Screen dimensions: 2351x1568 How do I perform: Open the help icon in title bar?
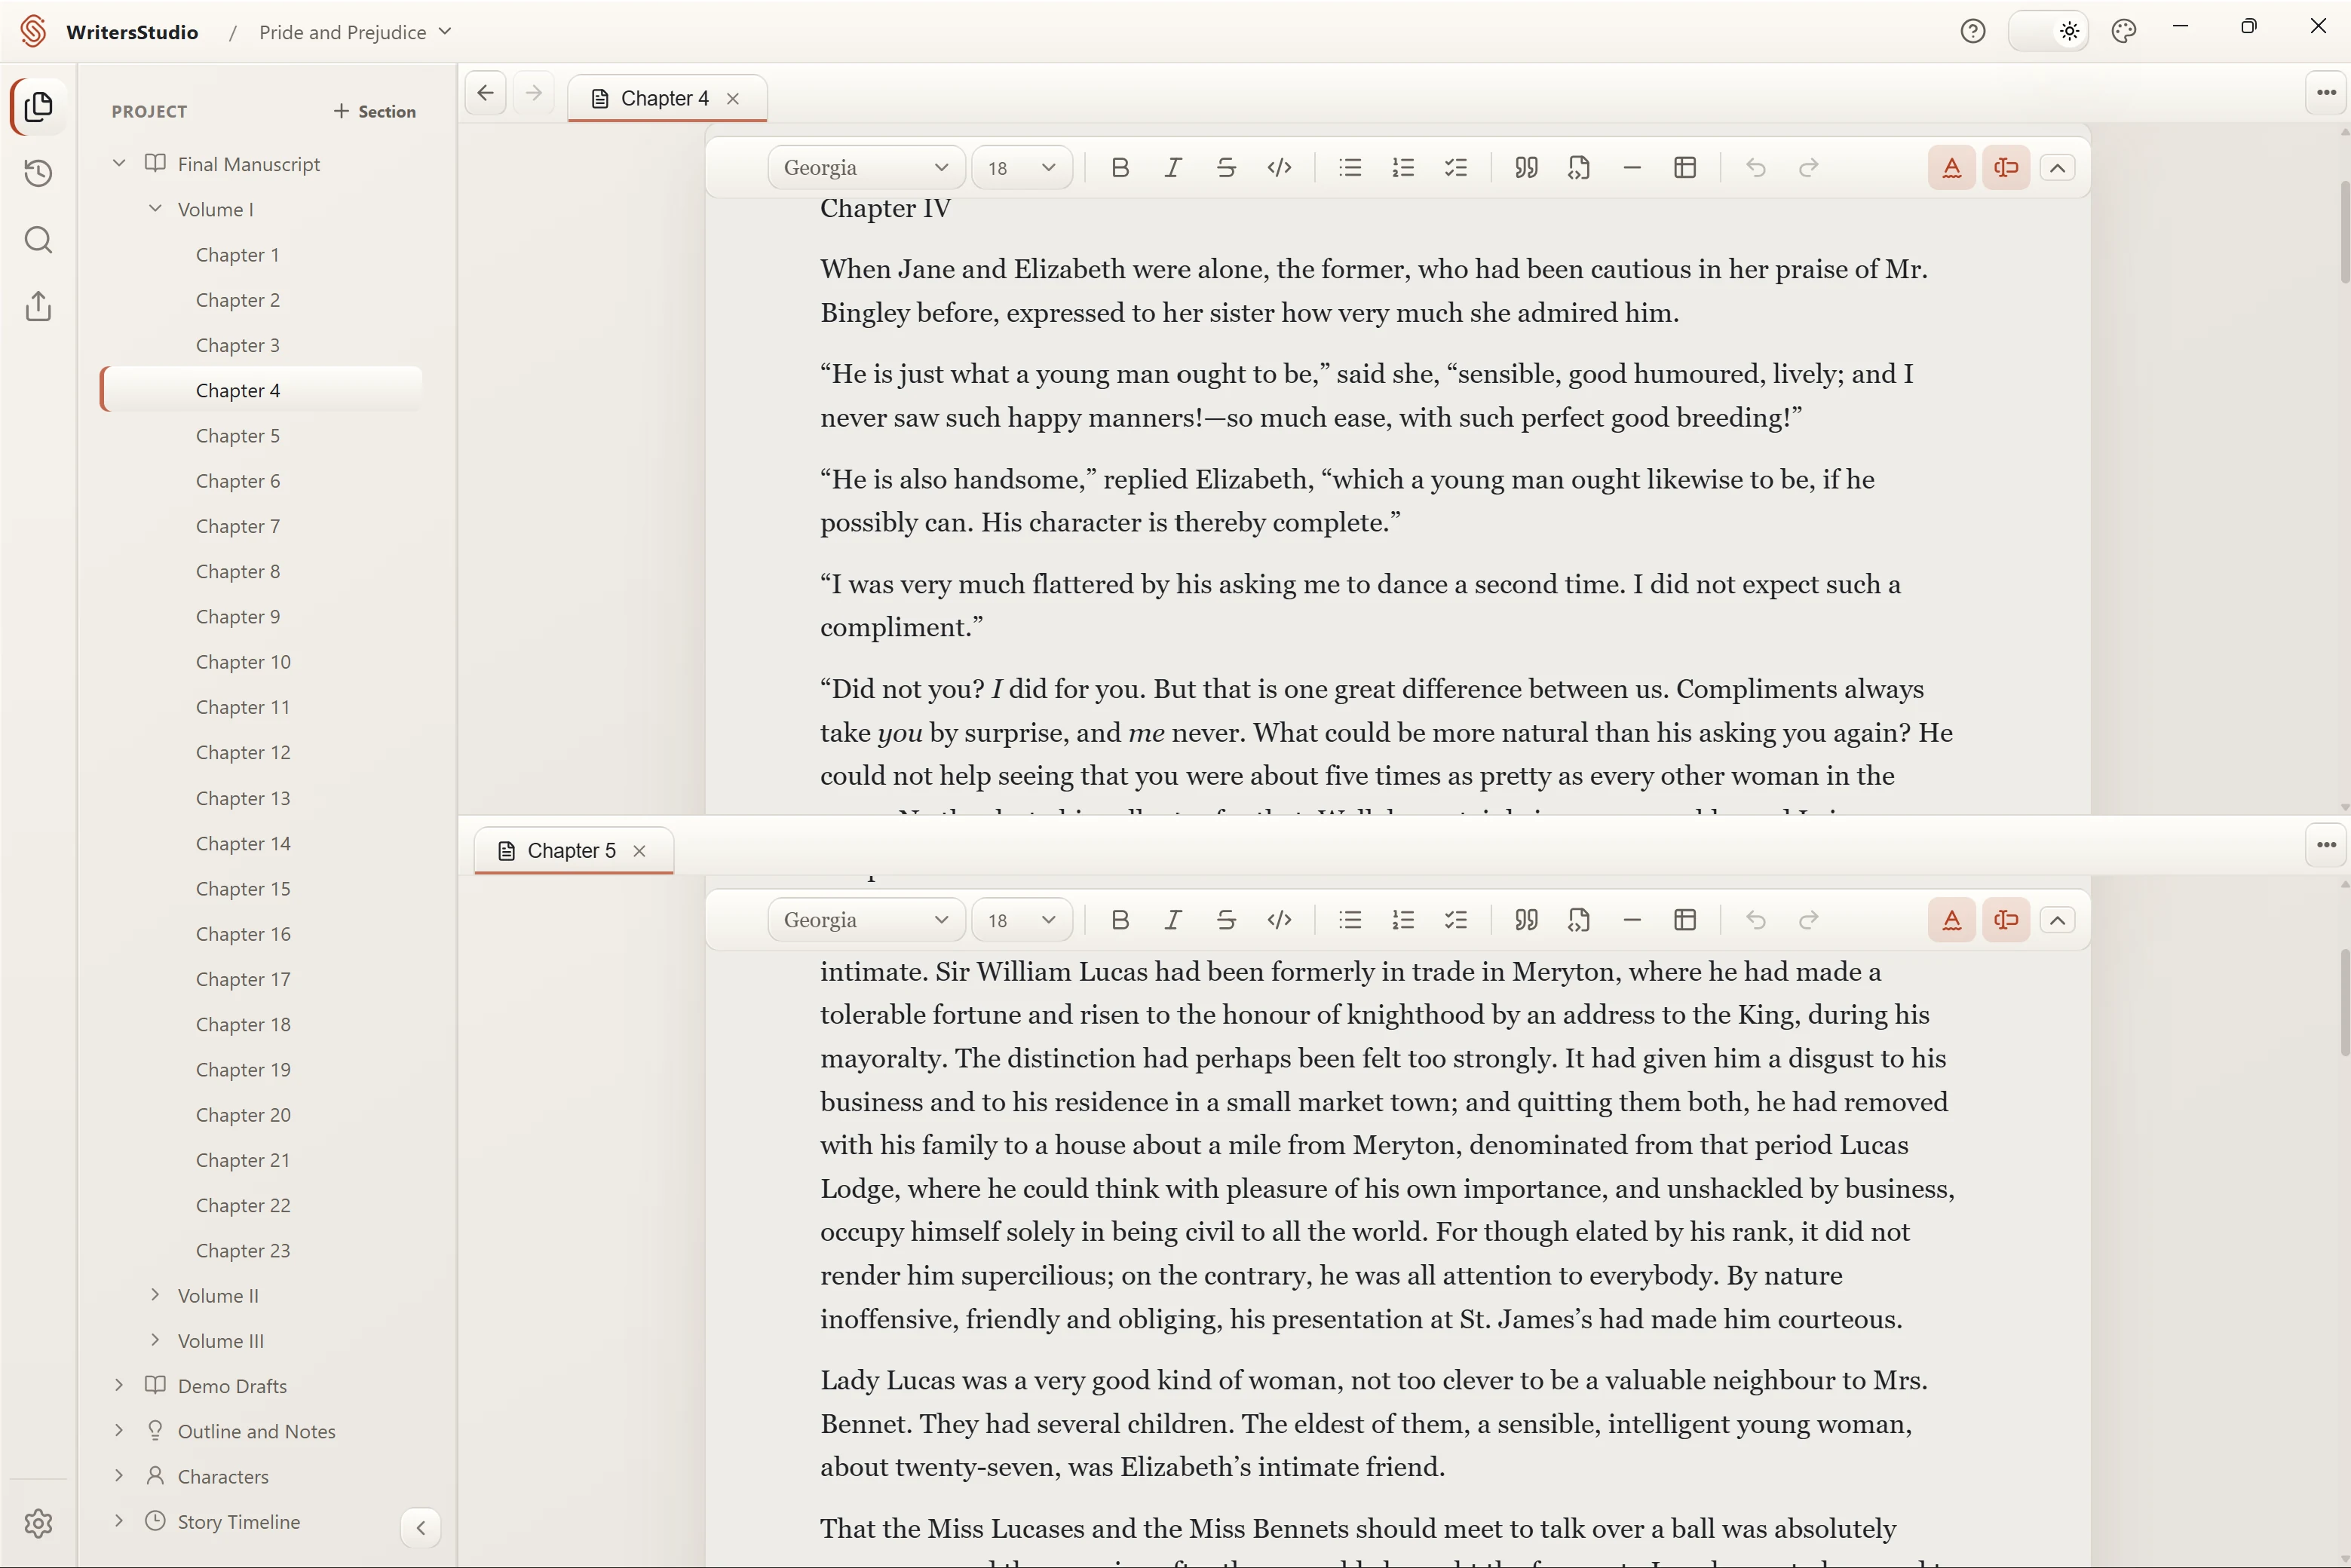(1972, 32)
